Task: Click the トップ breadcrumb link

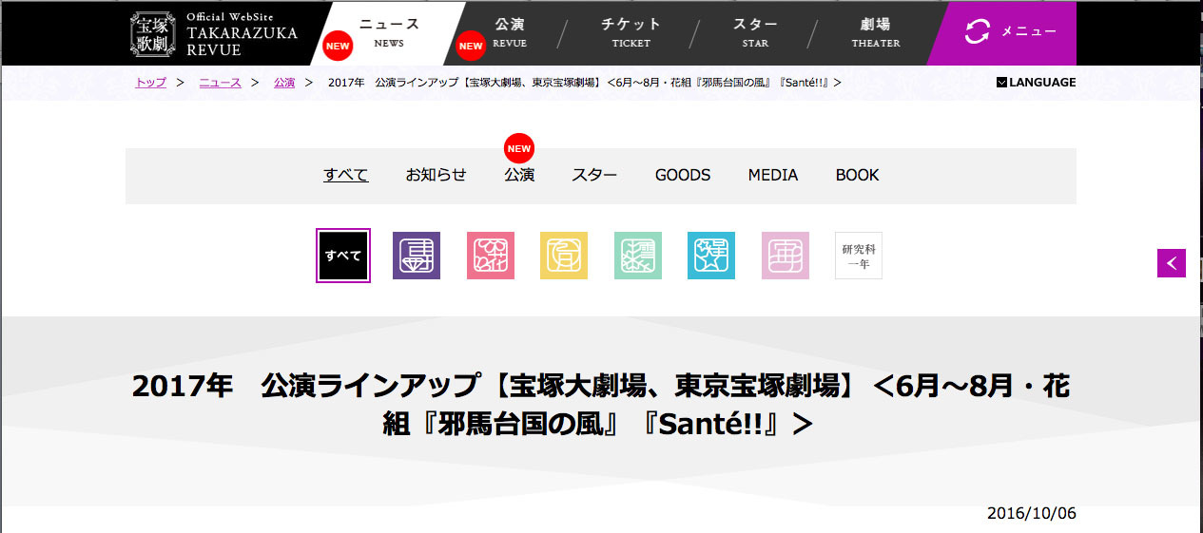Action: point(150,83)
